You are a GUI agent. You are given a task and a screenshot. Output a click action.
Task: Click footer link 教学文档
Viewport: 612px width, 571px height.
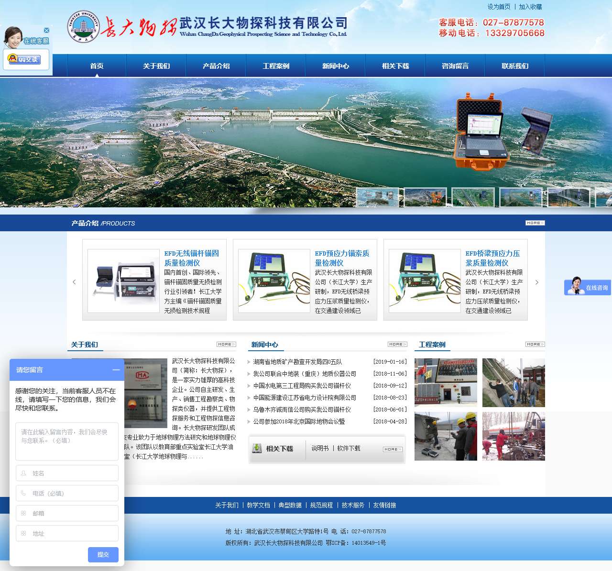pos(258,506)
